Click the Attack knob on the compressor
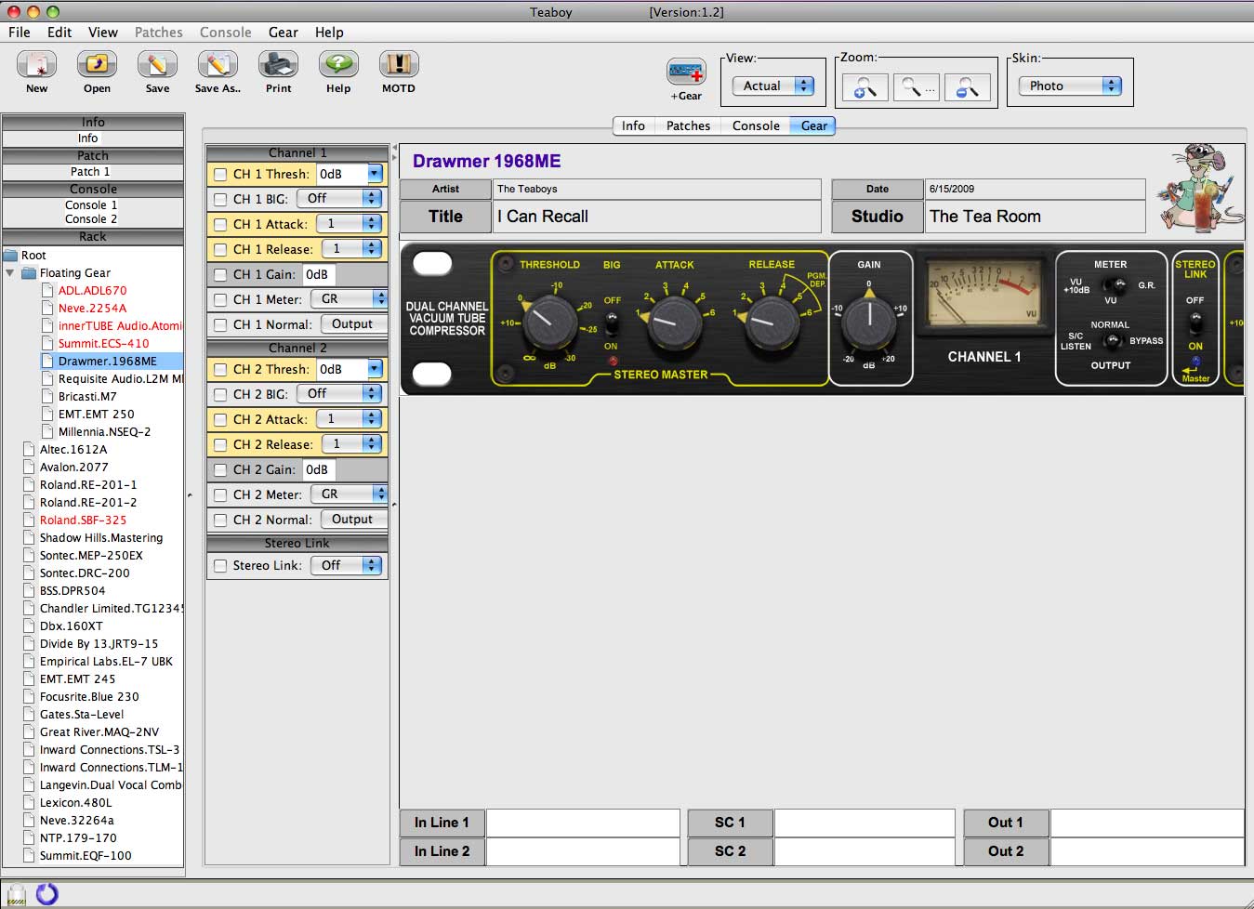The image size is (1254, 909). coord(674,321)
